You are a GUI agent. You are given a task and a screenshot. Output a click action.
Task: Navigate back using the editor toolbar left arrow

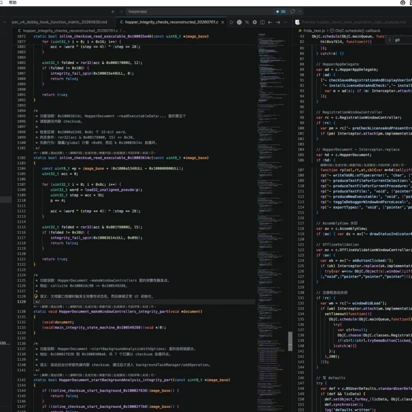click(270, 22)
